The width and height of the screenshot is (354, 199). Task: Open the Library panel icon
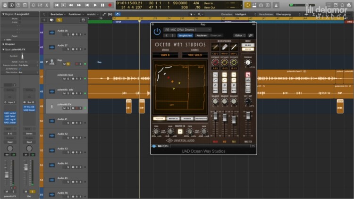(x=5, y=5)
